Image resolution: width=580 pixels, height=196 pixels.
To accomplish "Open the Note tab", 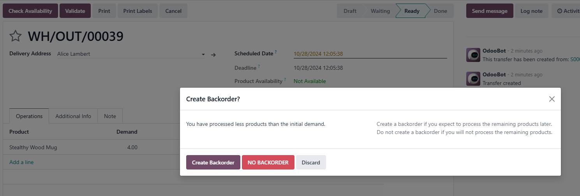I will coord(110,116).
